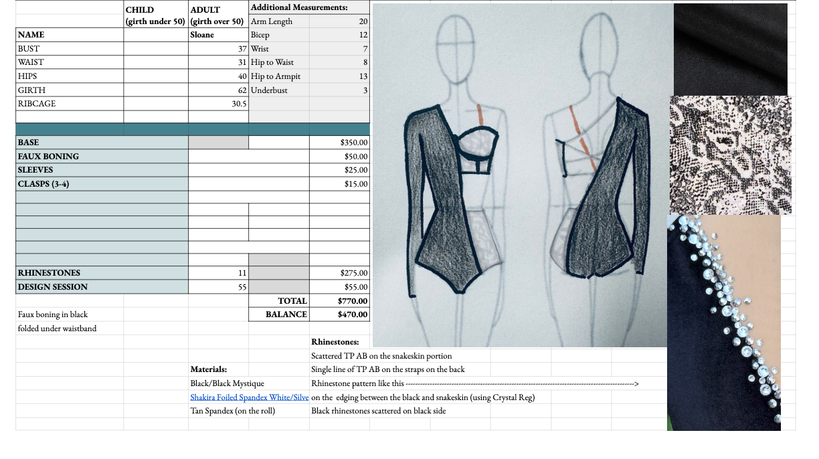
Task: Click the BASE price cell $350.00
Action: (x=339, y=143)
